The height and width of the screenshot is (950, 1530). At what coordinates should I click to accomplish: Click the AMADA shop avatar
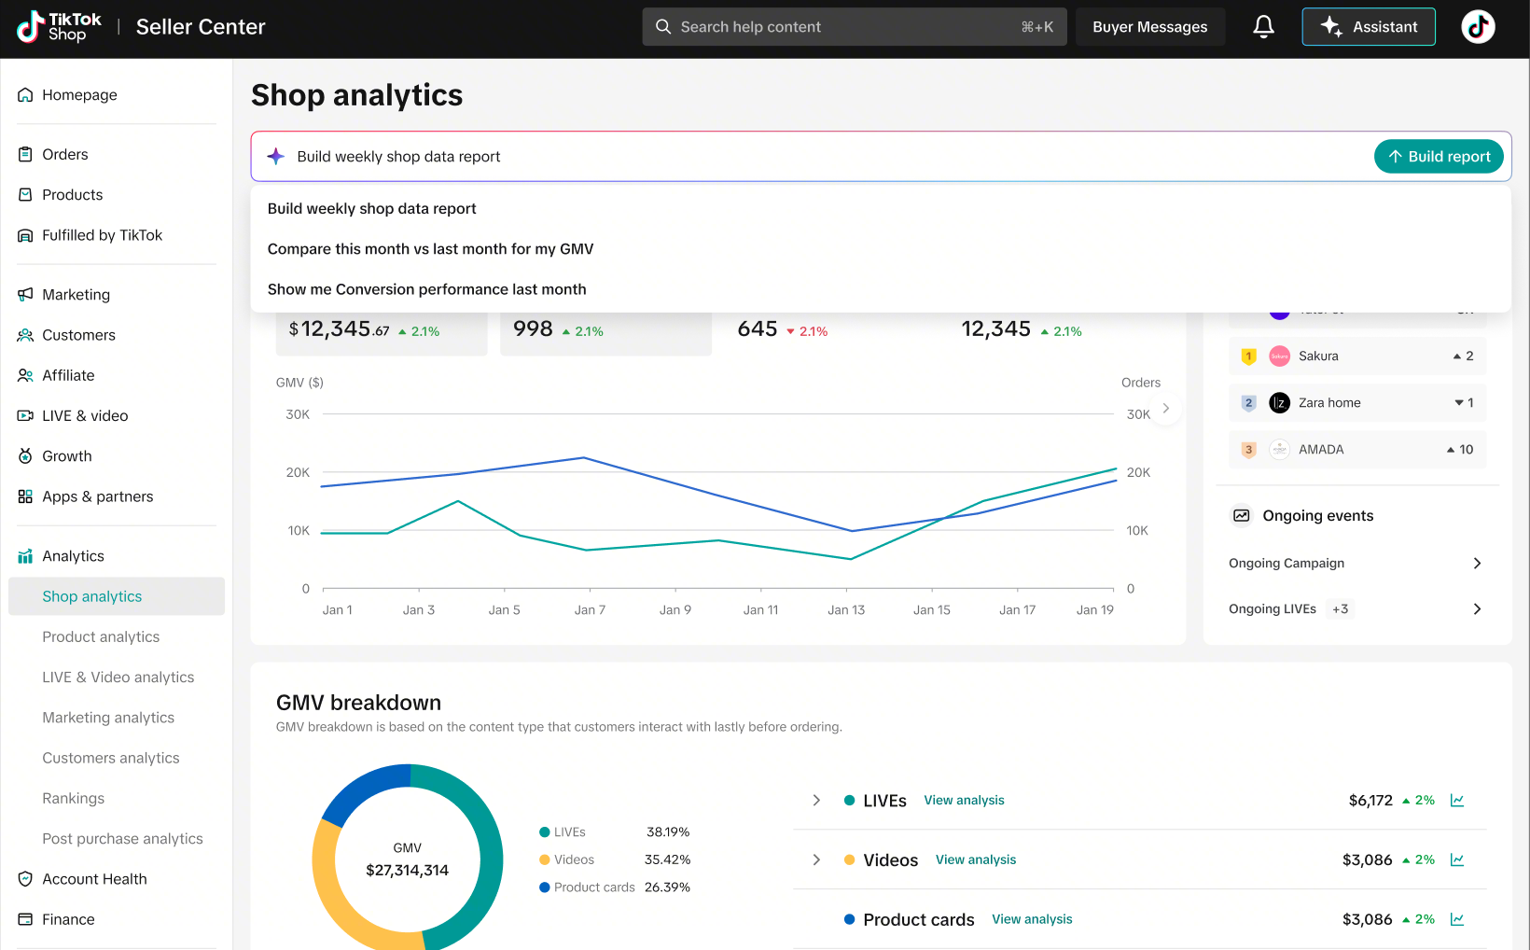1280,450
